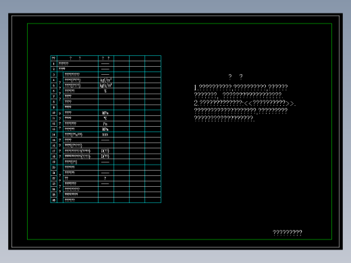Select the "MPa" unit cell in row 13
This screenshot has height=263, width=351.
click(106, 129)
